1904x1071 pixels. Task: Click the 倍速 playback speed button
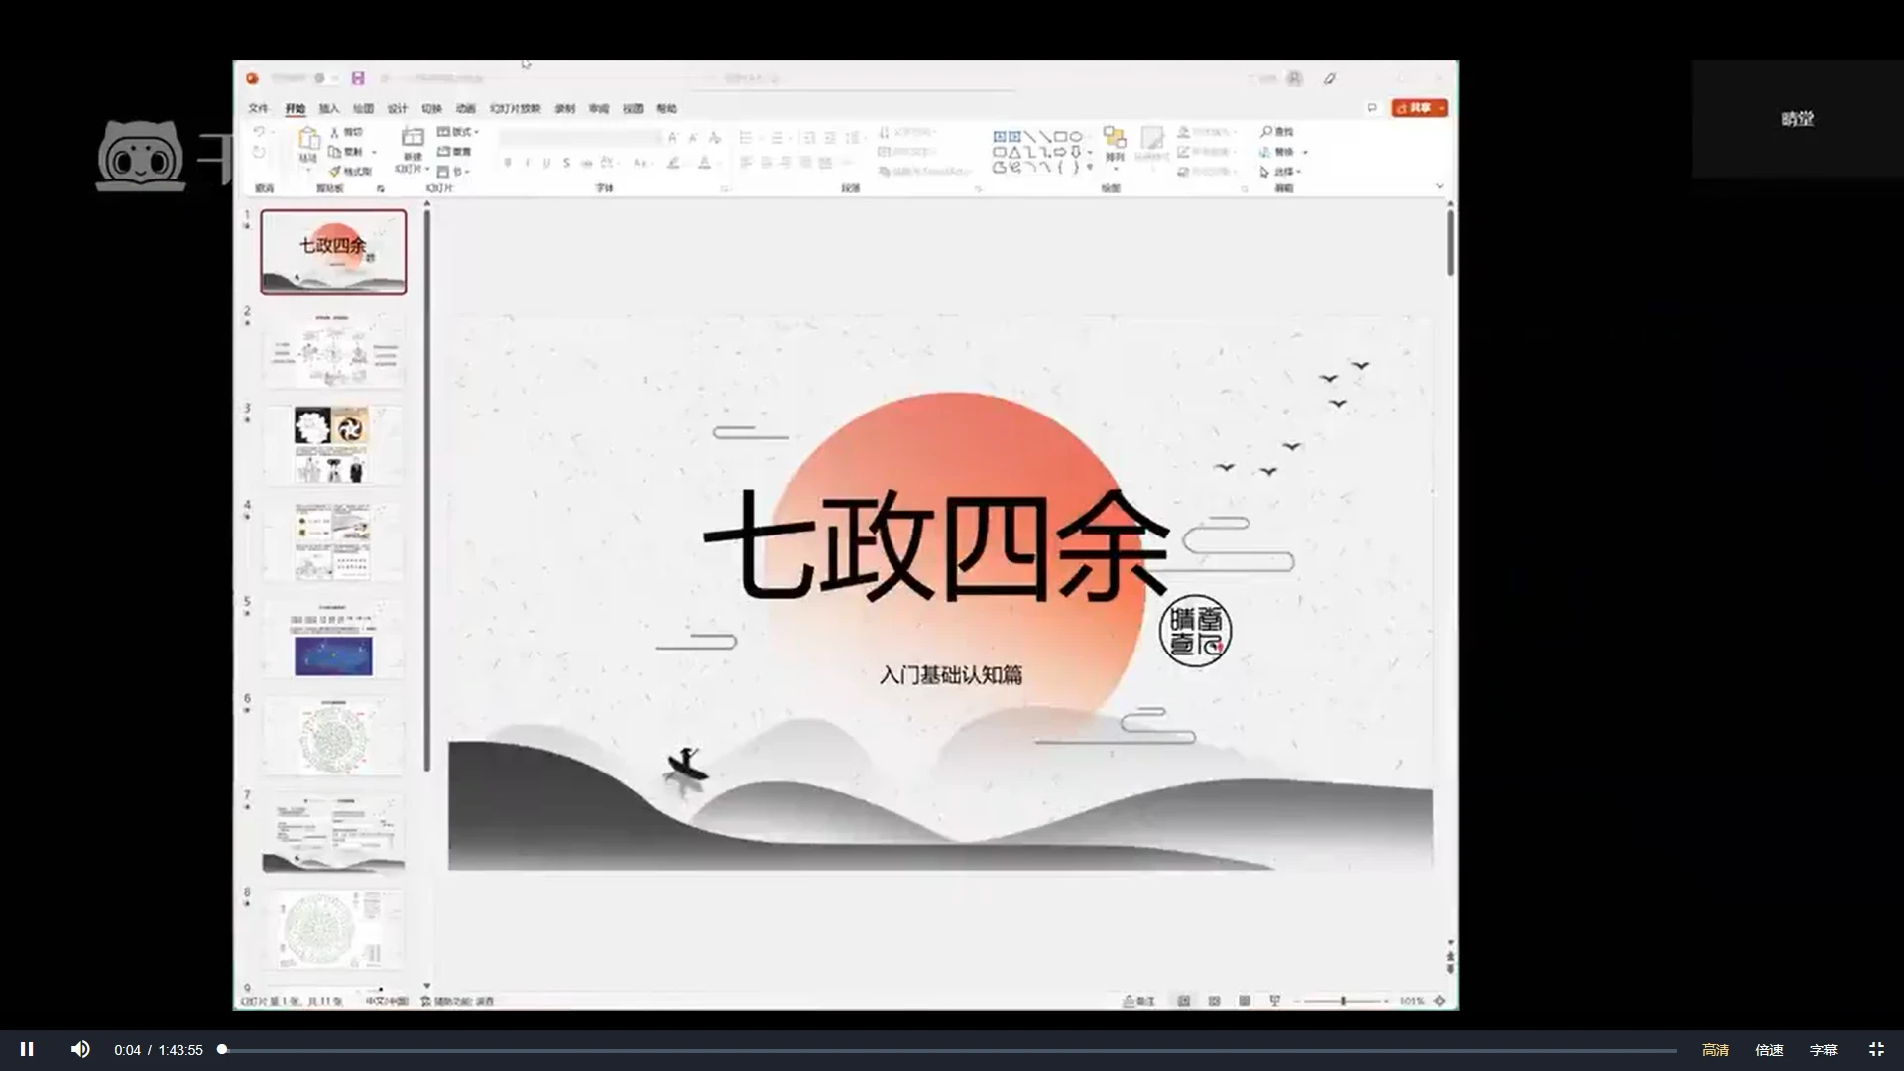pos(1769,1049)
